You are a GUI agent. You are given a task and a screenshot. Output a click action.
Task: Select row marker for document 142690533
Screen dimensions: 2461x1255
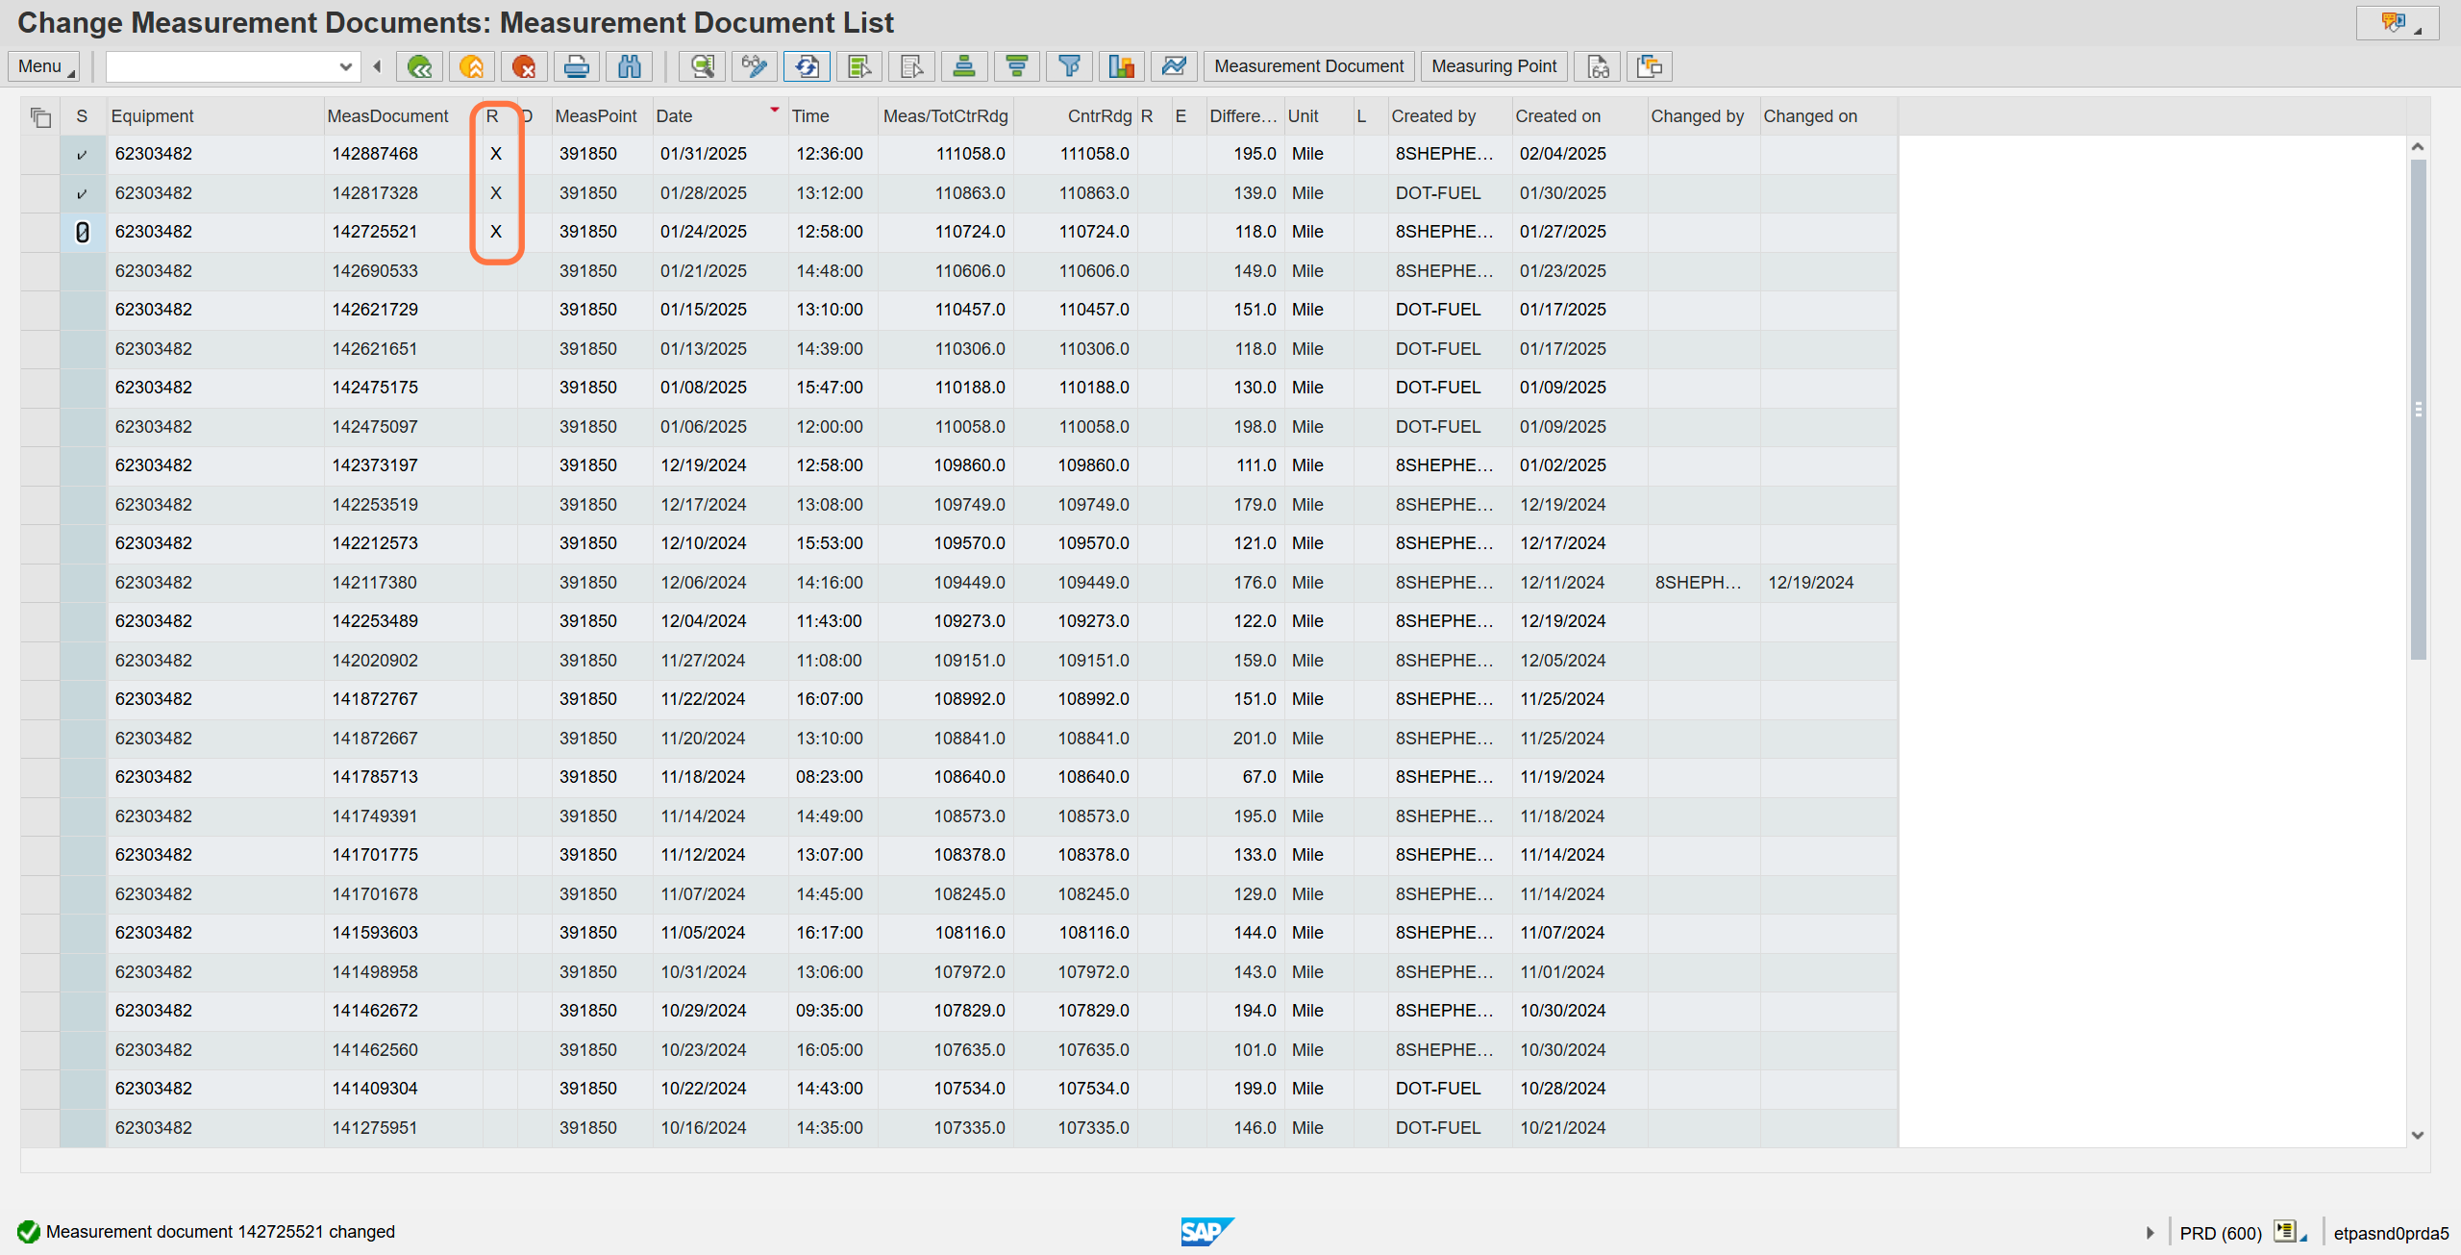pos(39,271)
